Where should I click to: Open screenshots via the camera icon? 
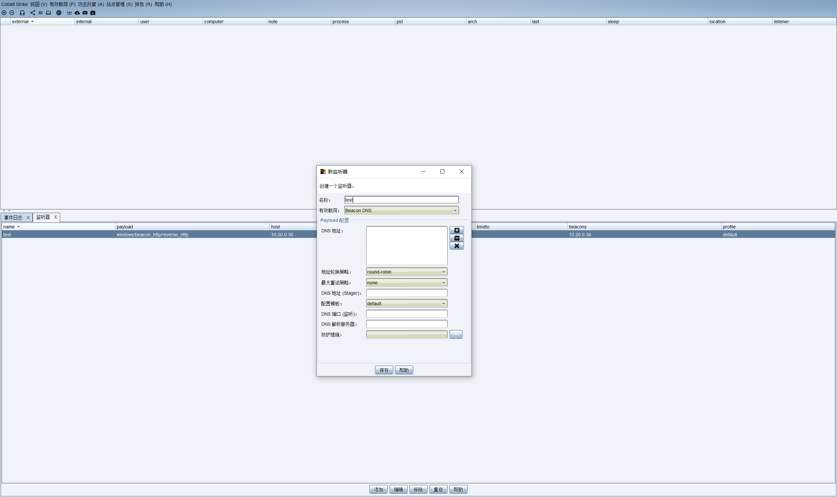tap(93, 13)
